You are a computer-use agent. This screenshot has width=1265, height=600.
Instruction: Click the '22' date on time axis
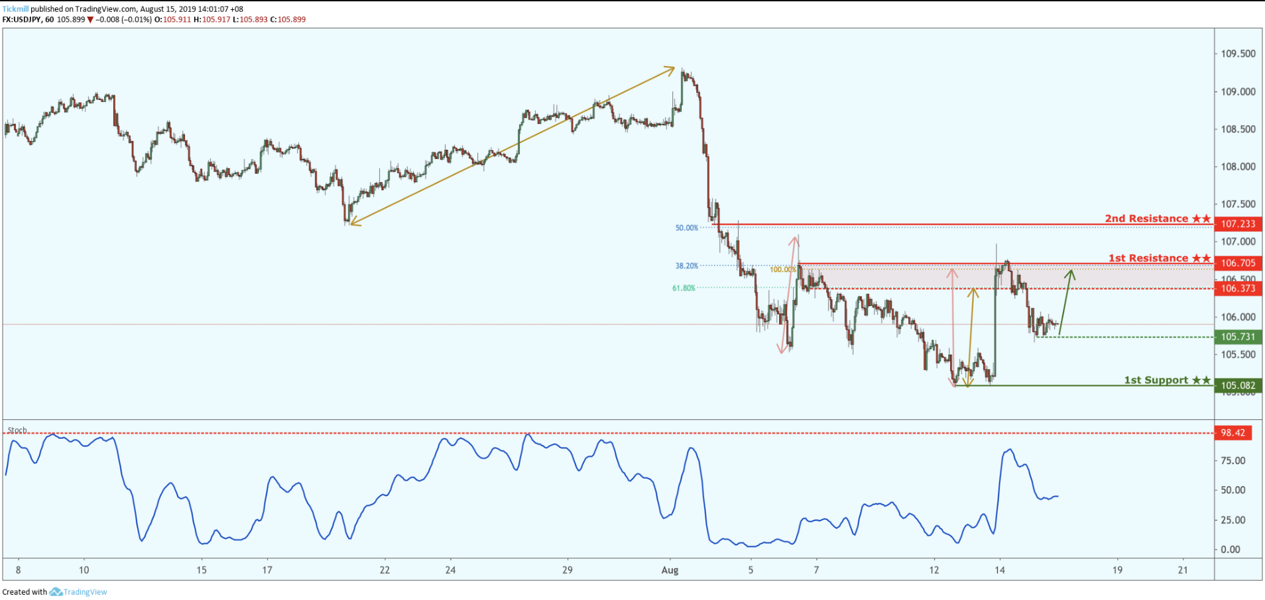coord(385,570)
